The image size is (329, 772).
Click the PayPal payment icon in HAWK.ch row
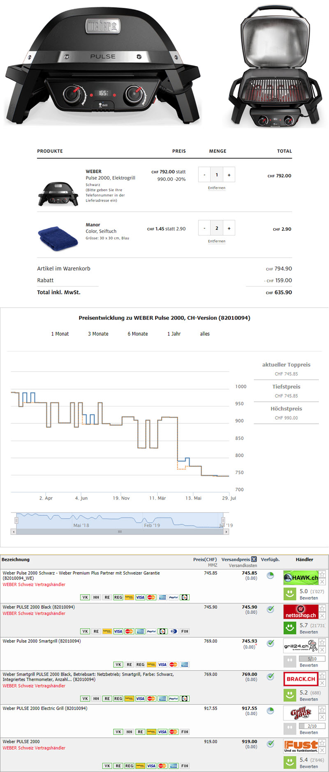tap(174, 597)
